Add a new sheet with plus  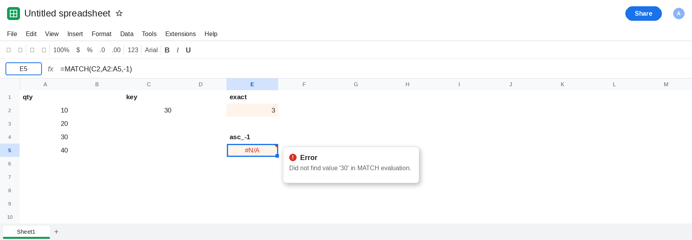[56, 232]
